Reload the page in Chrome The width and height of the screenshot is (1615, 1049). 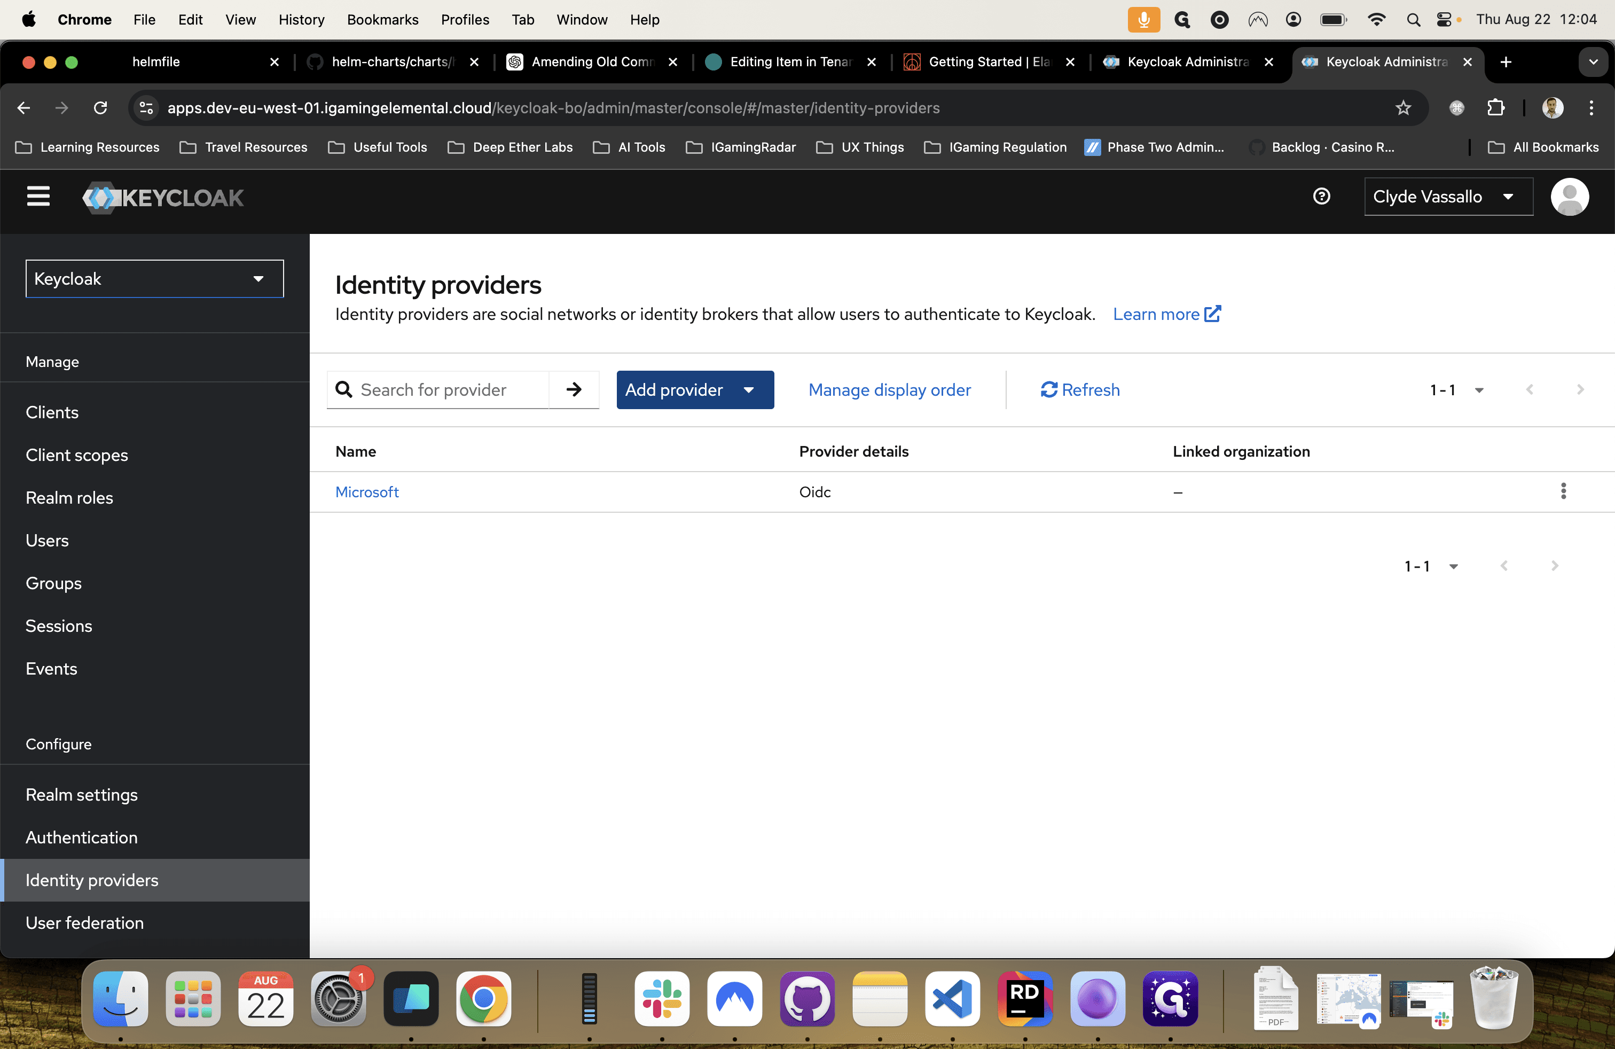[100, 108]
